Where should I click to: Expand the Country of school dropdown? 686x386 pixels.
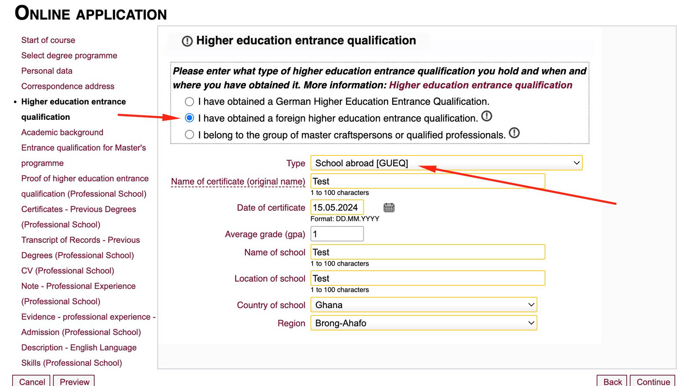click(x=423, y=305)
